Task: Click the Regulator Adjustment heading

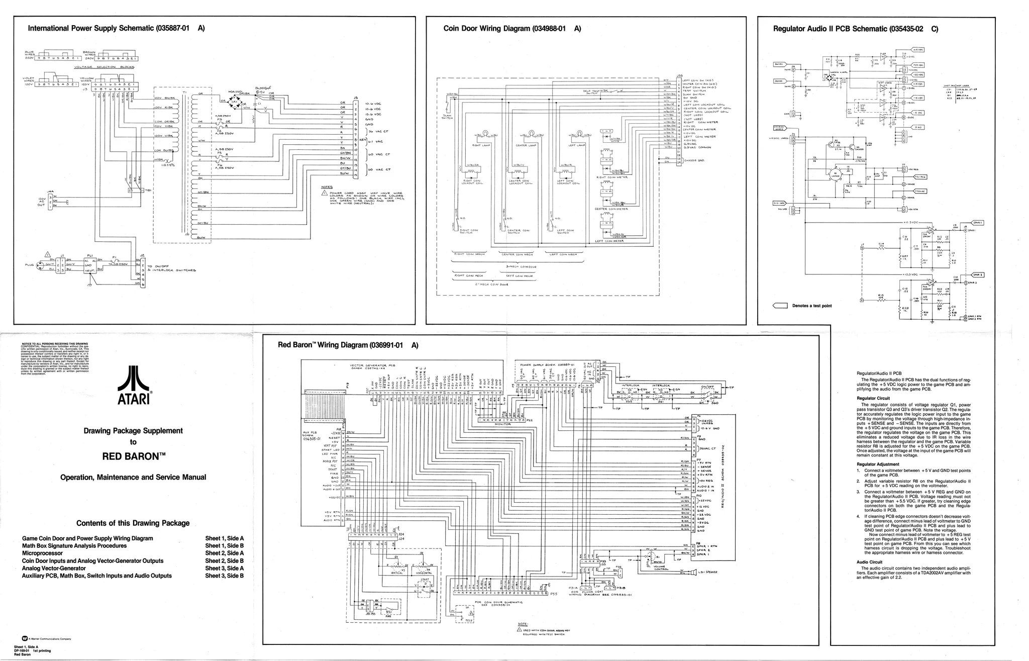Action: click(878, 464)
